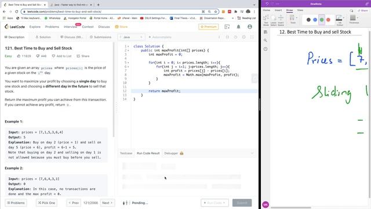Open OneNote search magnifier
Image resolution: width=371 pixels, height=209 pixels.
click(265, 41)
